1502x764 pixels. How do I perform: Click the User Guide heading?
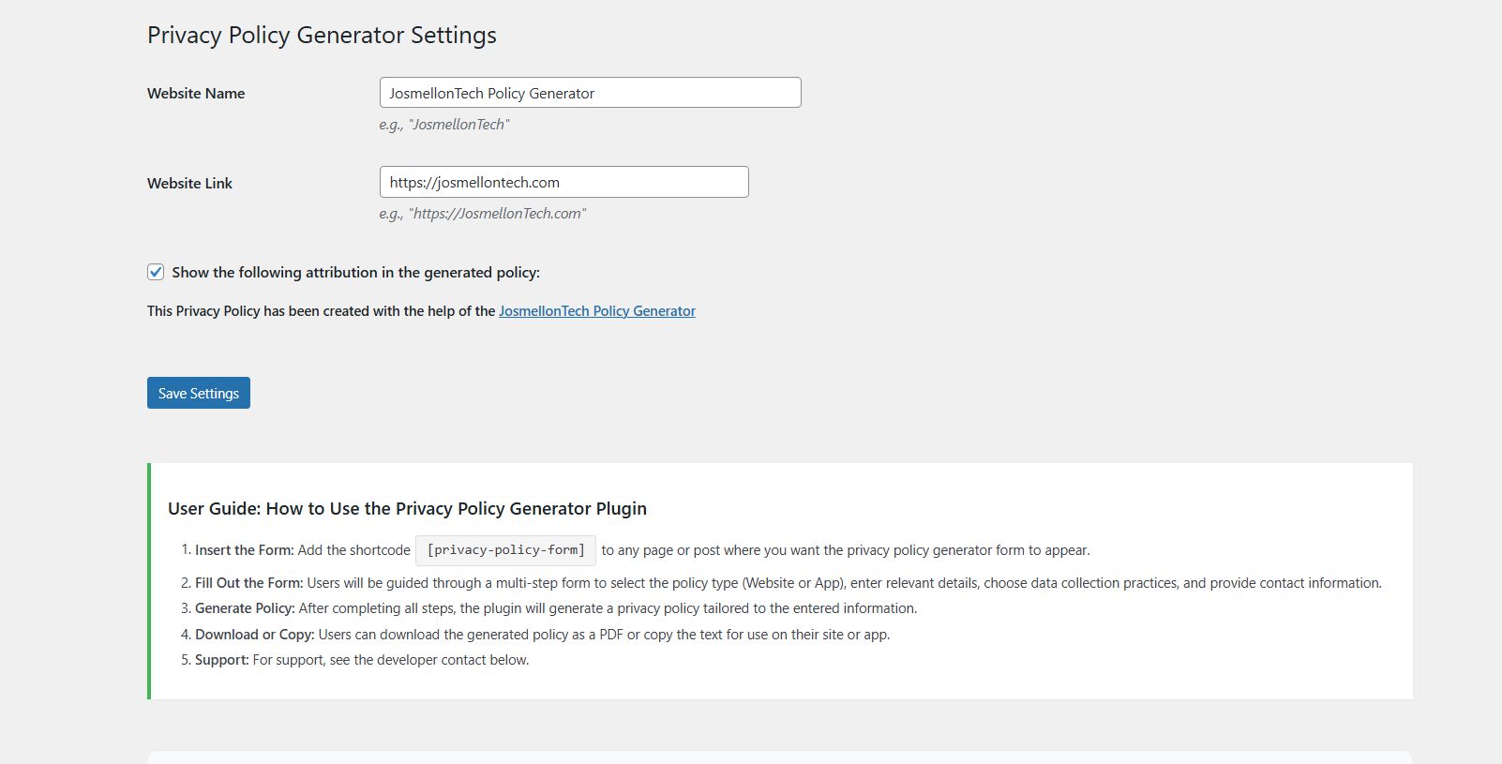pyautogui.click(x=407, y=508)
